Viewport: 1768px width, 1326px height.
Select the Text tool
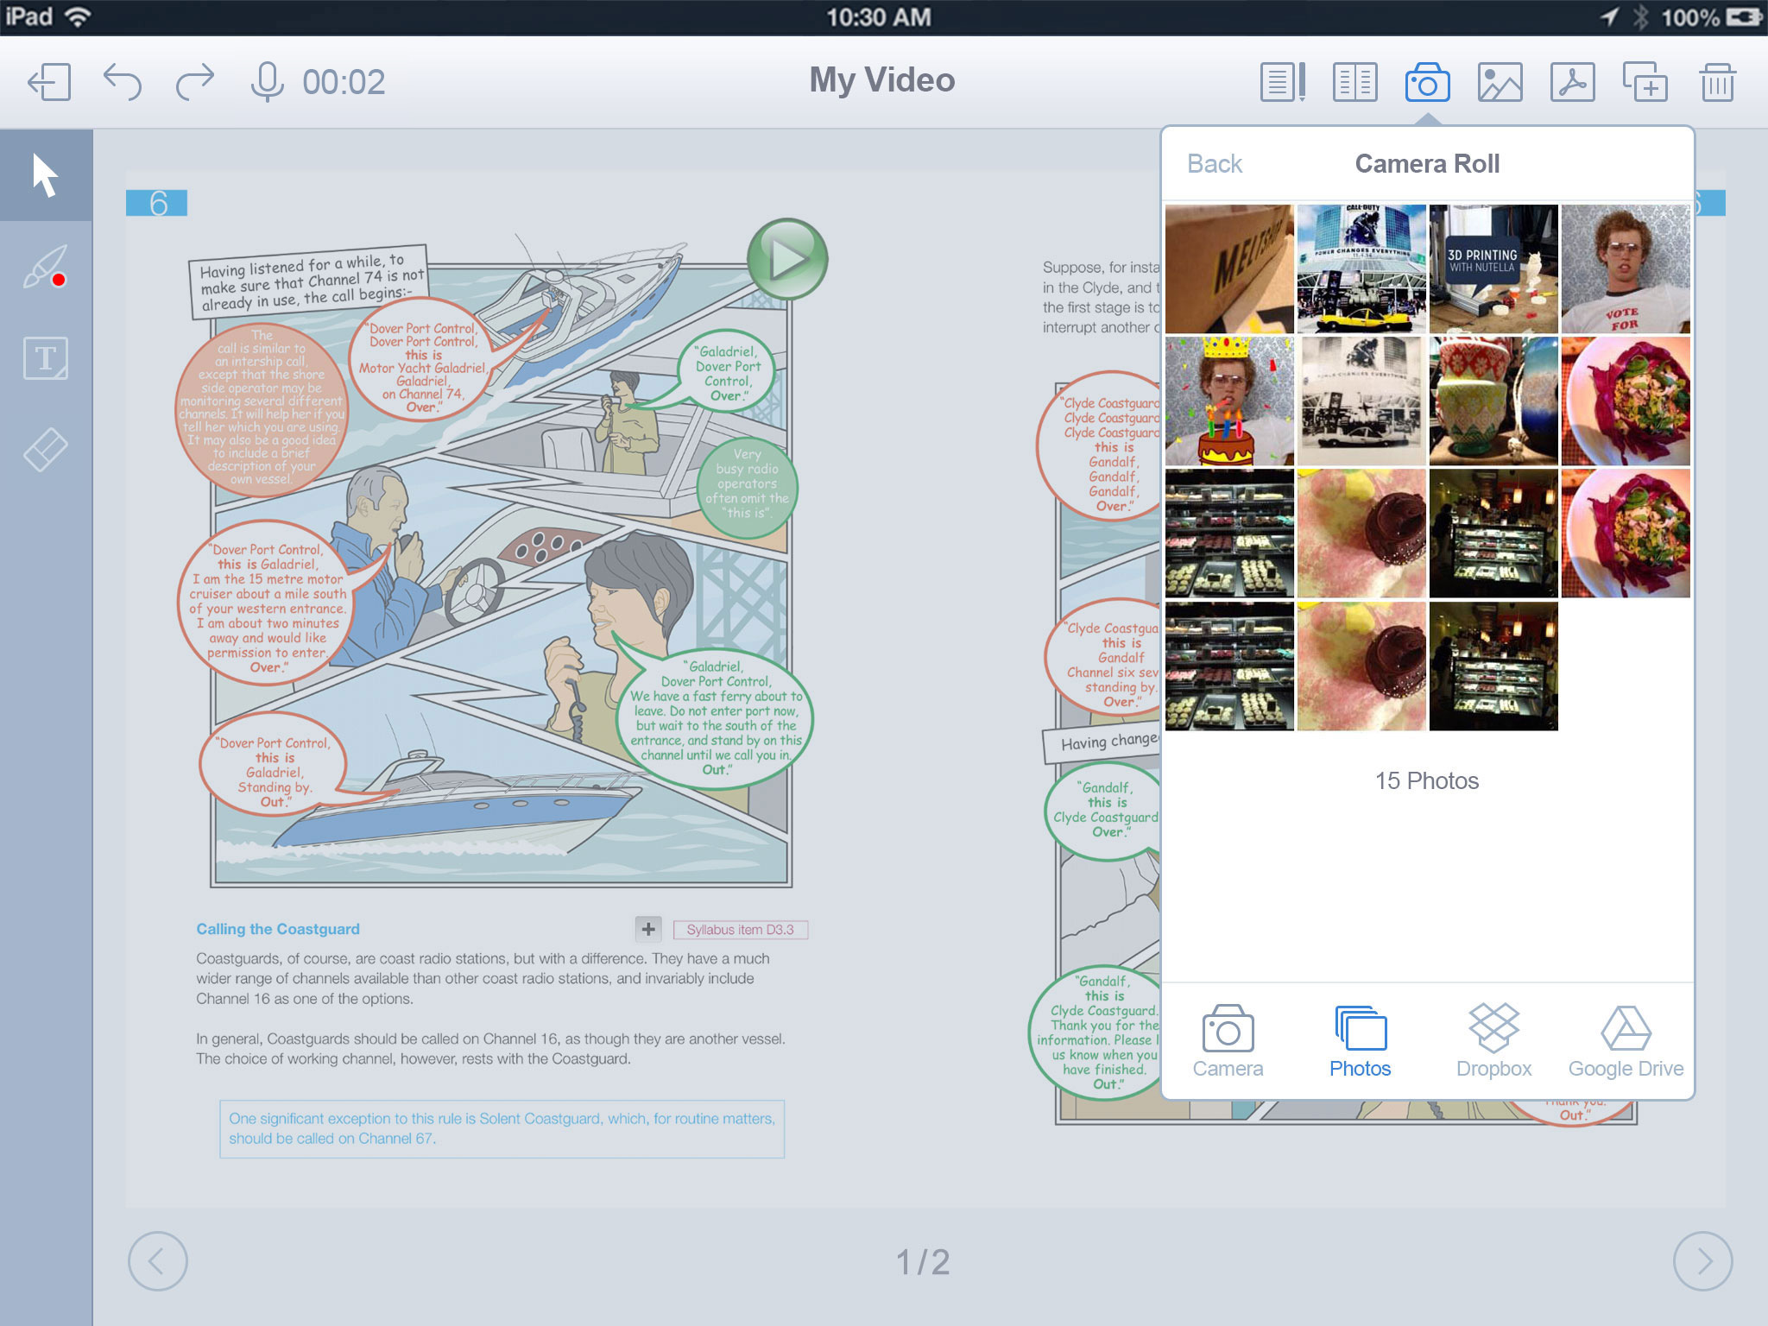pos(45,358)
